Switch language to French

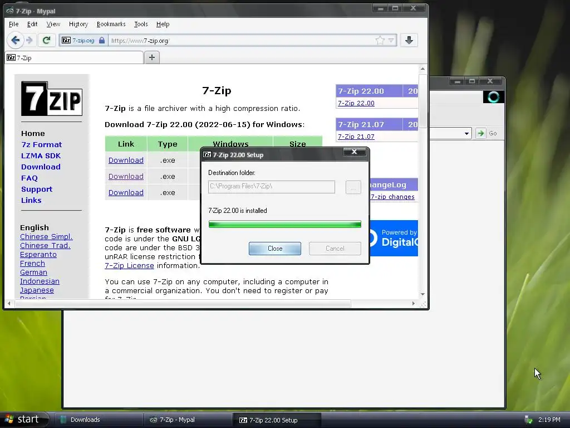click(32, 264)
